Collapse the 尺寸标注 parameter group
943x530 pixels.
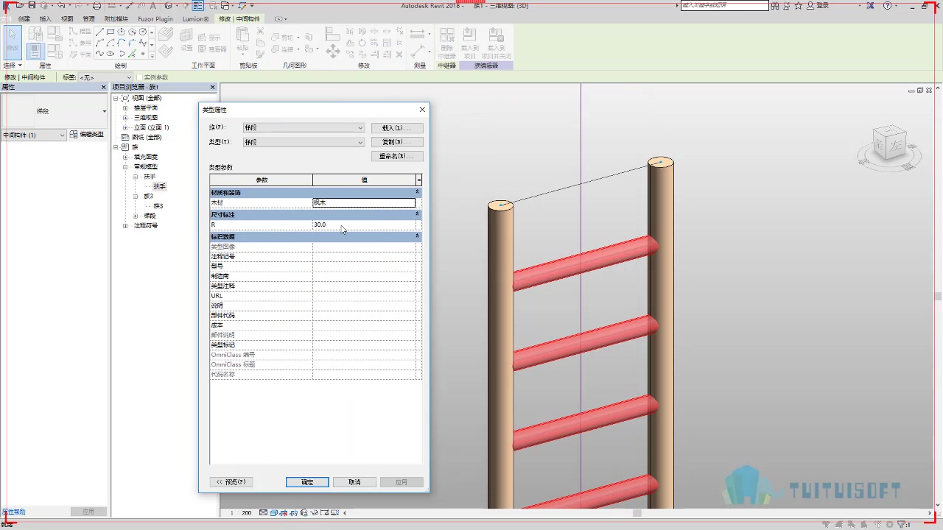click(x=417, y=214)
